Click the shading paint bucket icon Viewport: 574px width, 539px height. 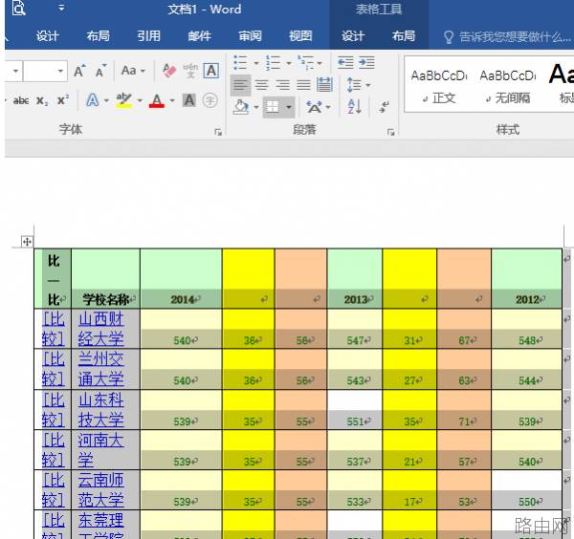pos(241,107)
